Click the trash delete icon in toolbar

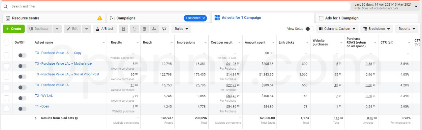pos(144,29)
